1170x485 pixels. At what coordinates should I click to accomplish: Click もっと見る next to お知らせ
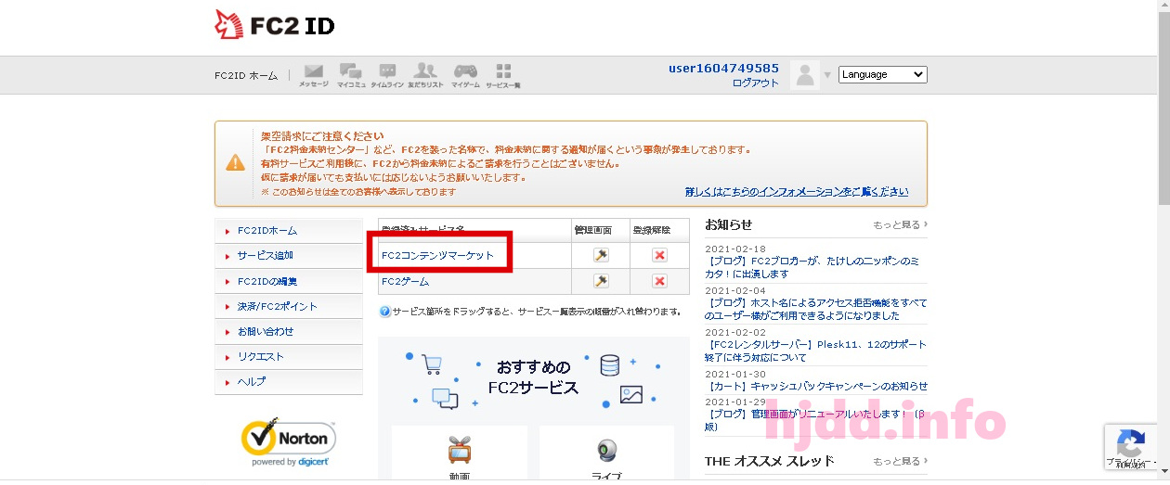click(x=900, y=224)
